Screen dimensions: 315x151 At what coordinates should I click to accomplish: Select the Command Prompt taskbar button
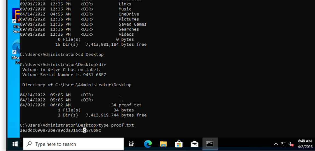[x=210, y=144]
